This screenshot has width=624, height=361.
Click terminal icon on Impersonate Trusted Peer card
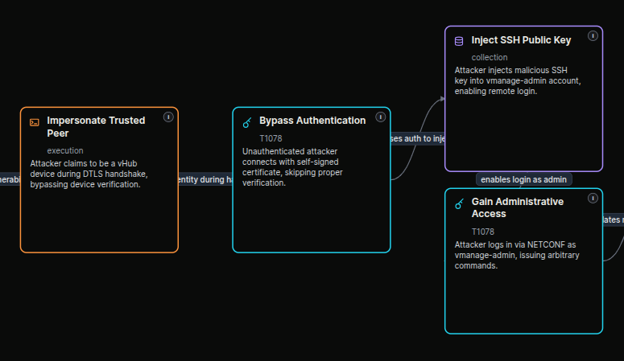pos(35,122)
